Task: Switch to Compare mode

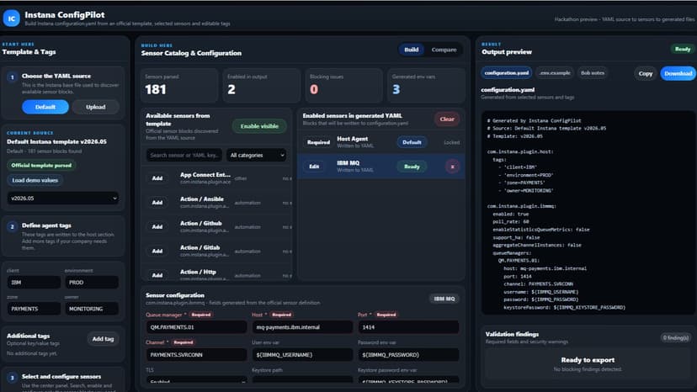Action: (444, 50)
